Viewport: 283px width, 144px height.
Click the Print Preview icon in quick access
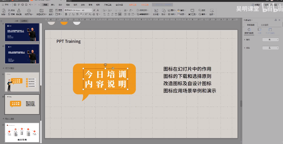pyautogui.click(x=26, y=5)
